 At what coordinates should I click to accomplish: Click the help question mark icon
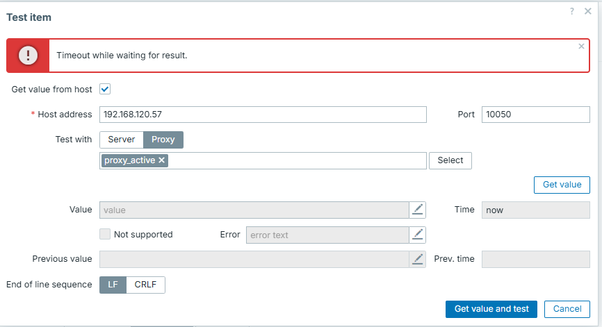[572, 11]
